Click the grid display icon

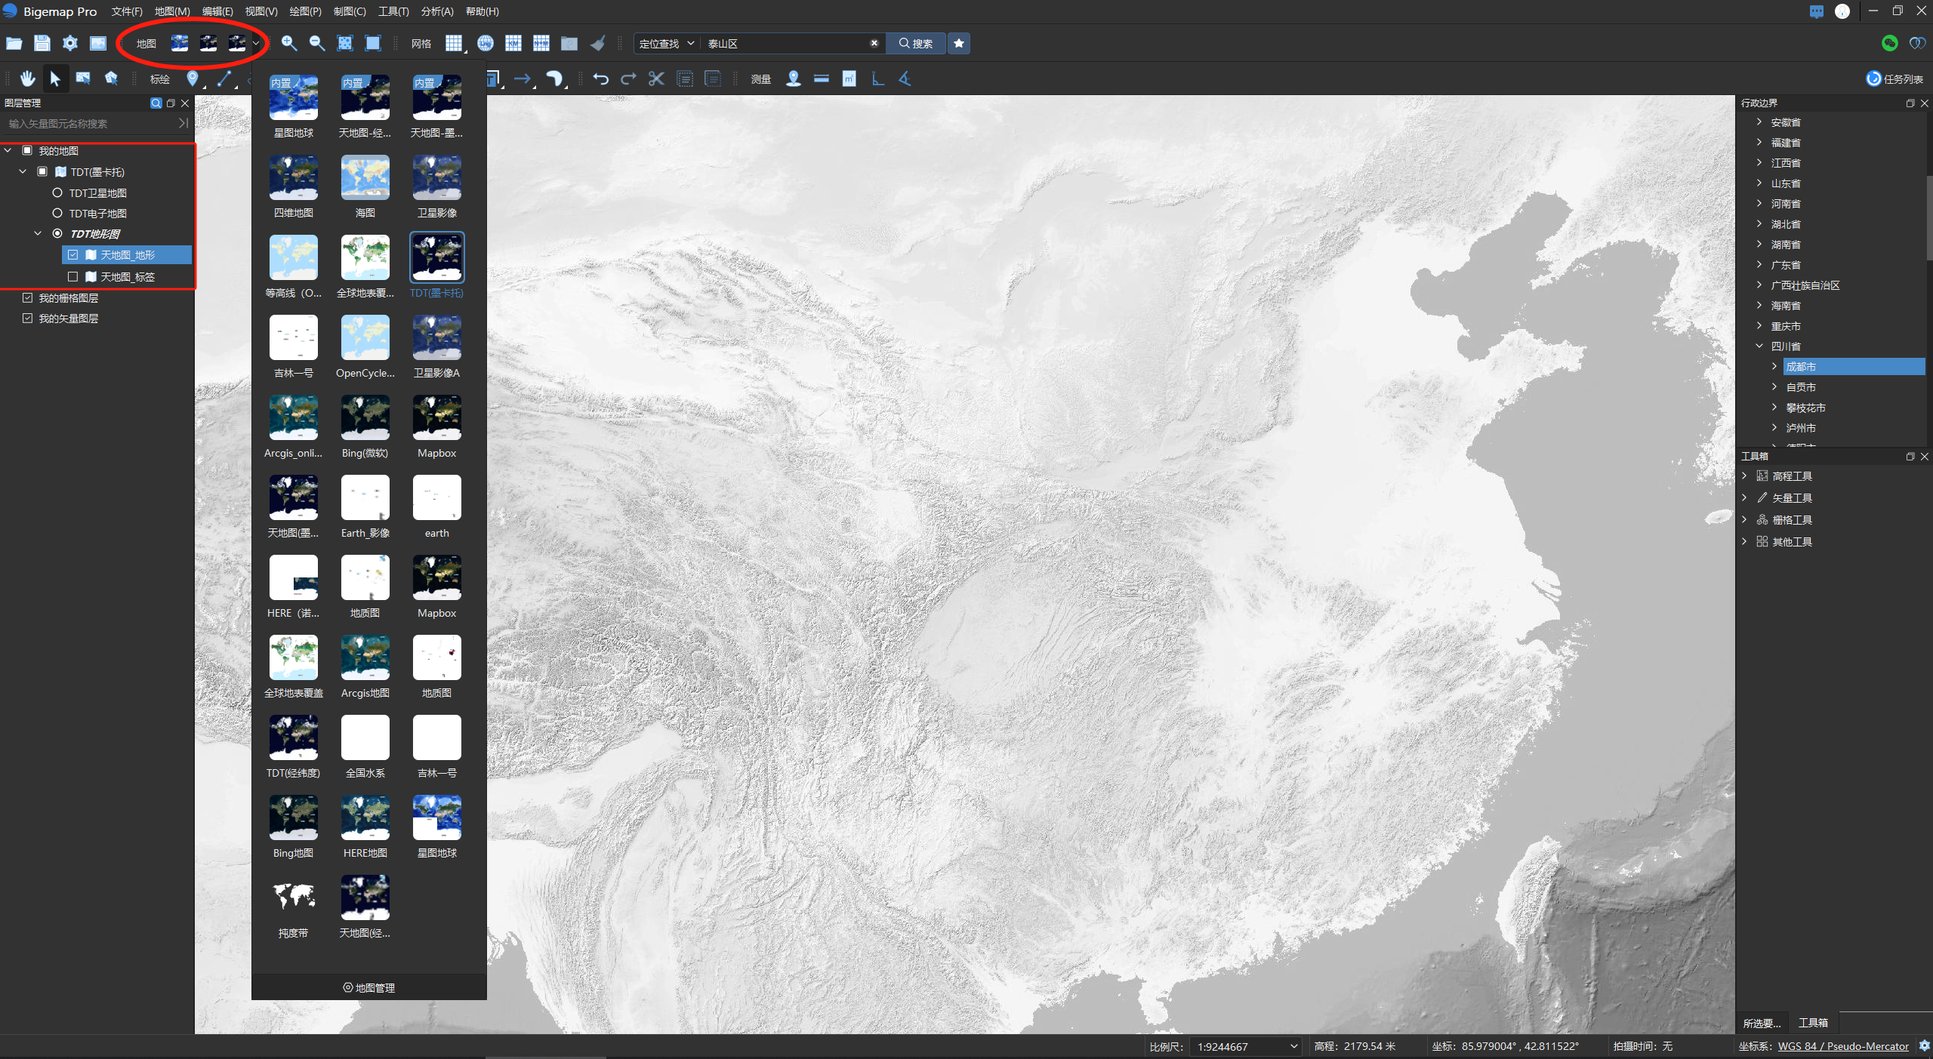(453, 43)
